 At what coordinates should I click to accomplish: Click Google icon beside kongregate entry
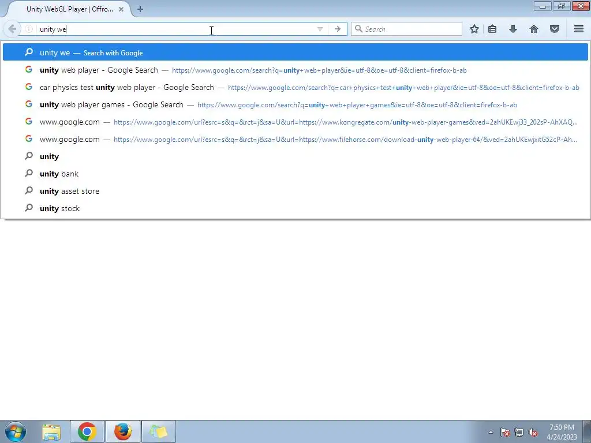tap(29, 121)
